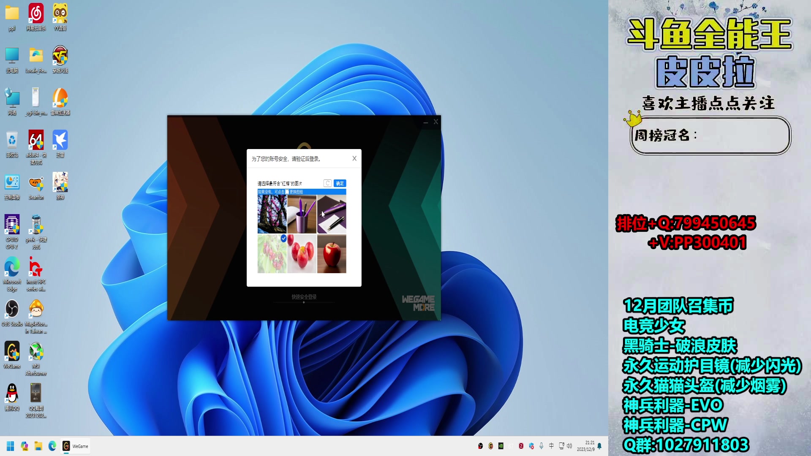
Task: Click the captcha refresh icon
Action: point(327,183)
